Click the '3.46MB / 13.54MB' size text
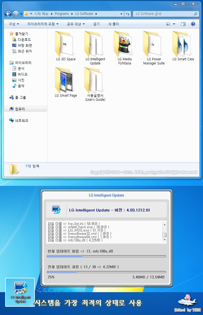203x315 pixels. pos(148,277)
